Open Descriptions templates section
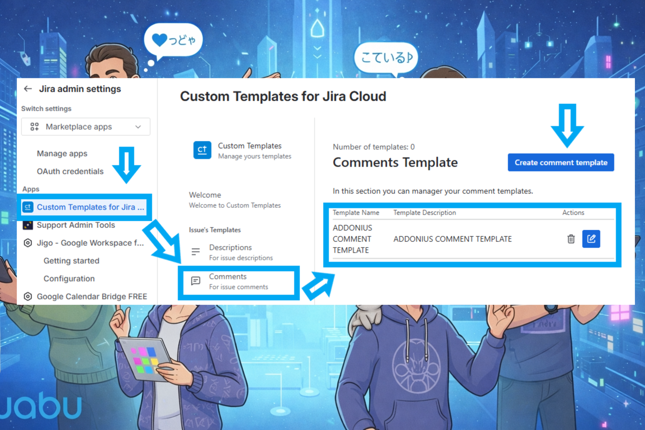Image resolution: width=645 pixels, height=430 pixels. (241, 252)
